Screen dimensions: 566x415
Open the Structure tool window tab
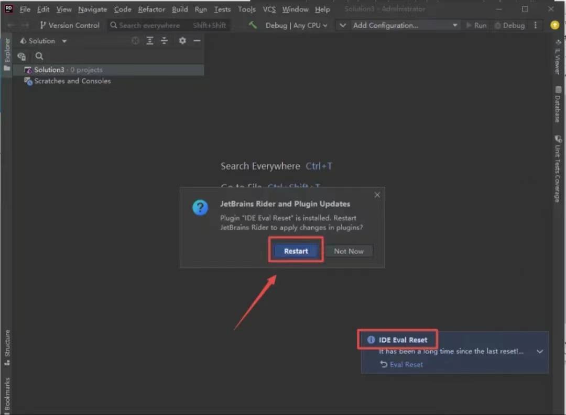(7, 347)
